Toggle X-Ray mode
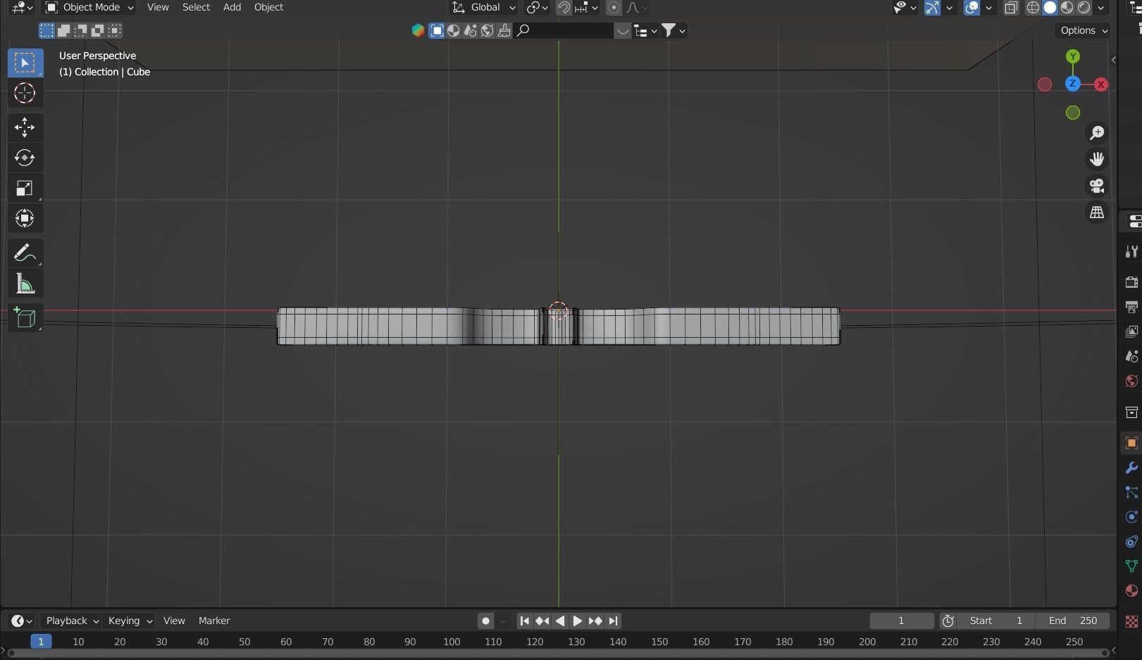Viewport: 1142px width, 660px height. 1011,8
